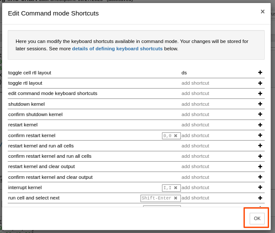Remove the Shift-Enter shortcut
The height and width of the screenshot is (233, 275).
pos(176,198)
